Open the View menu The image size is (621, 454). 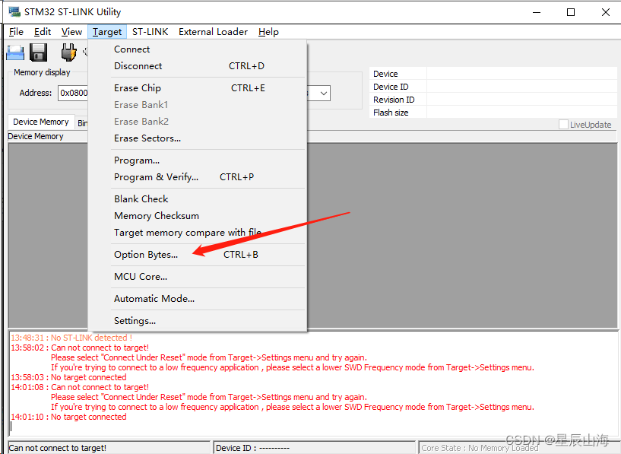(71, 32)
